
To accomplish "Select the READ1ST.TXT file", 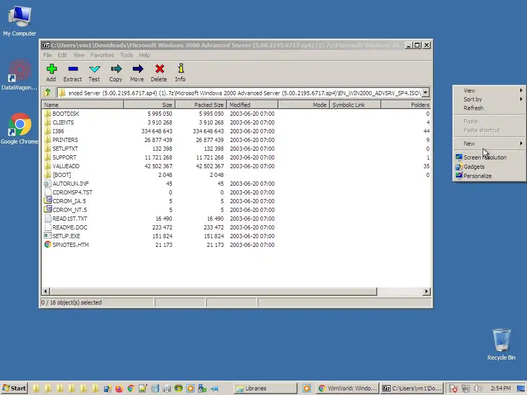I will pyautogui.click(x=69, y=218).
